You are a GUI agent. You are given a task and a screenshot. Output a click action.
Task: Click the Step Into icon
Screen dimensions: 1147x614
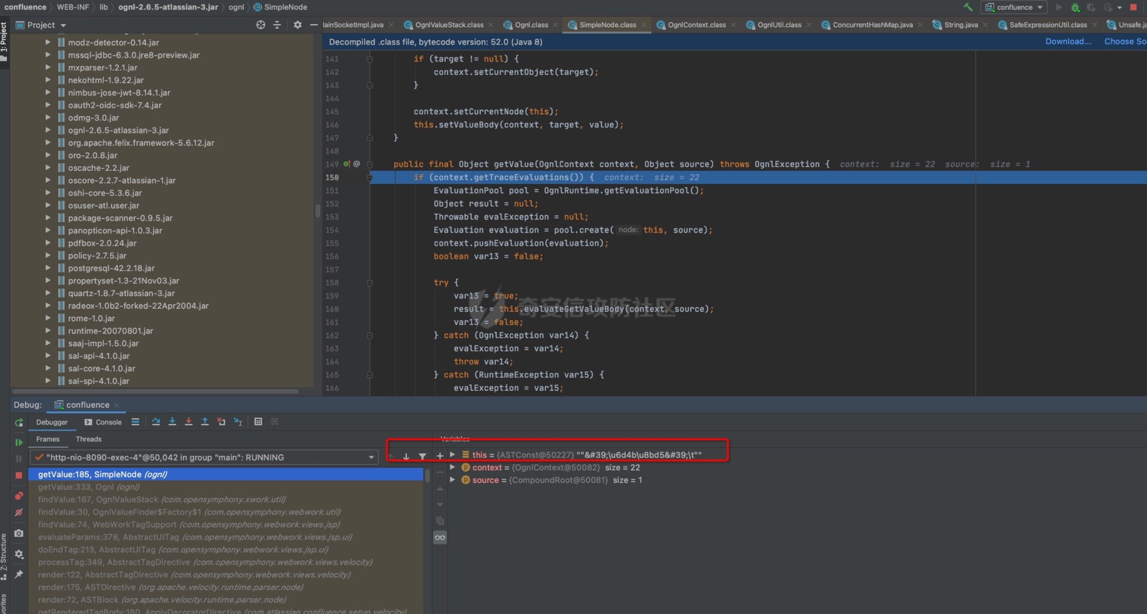pyautogui.click(x=172, y=422)
